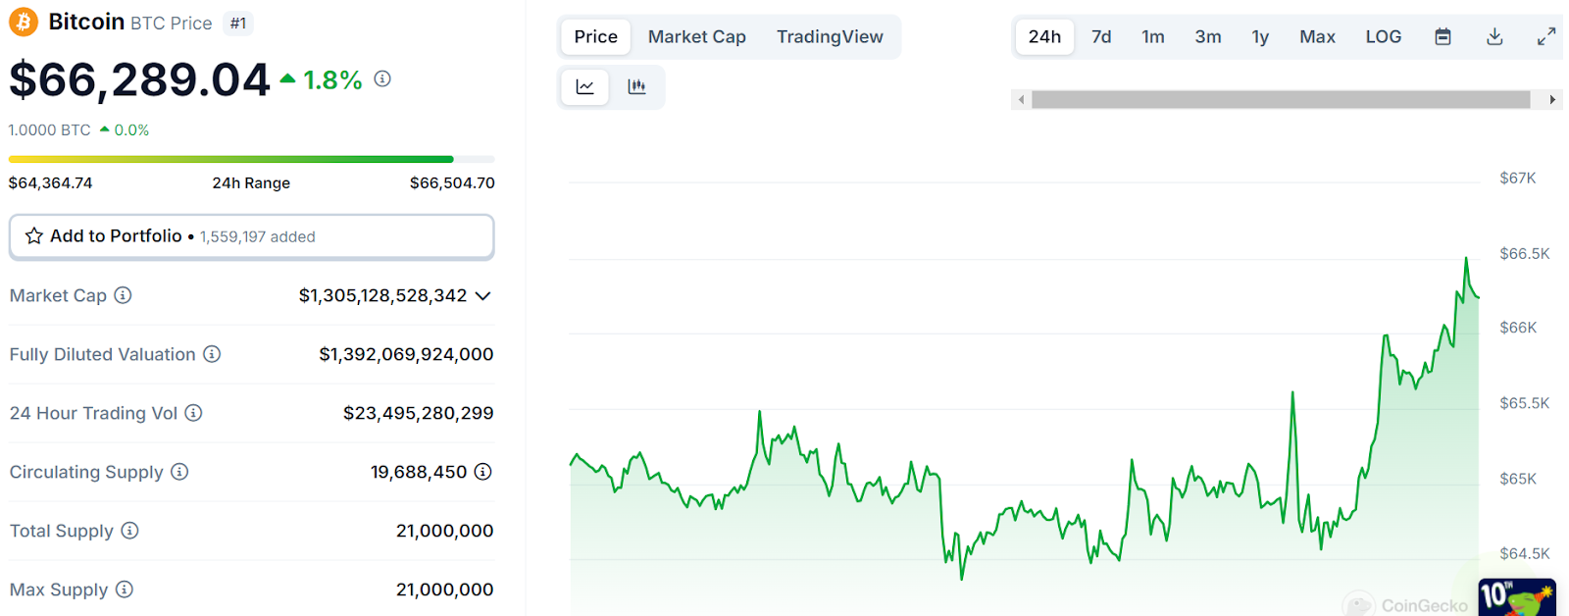This screenshot has height=616, width=1569.
Task: Click the $66,289.04 price text
Action: (x=139, y=80)
